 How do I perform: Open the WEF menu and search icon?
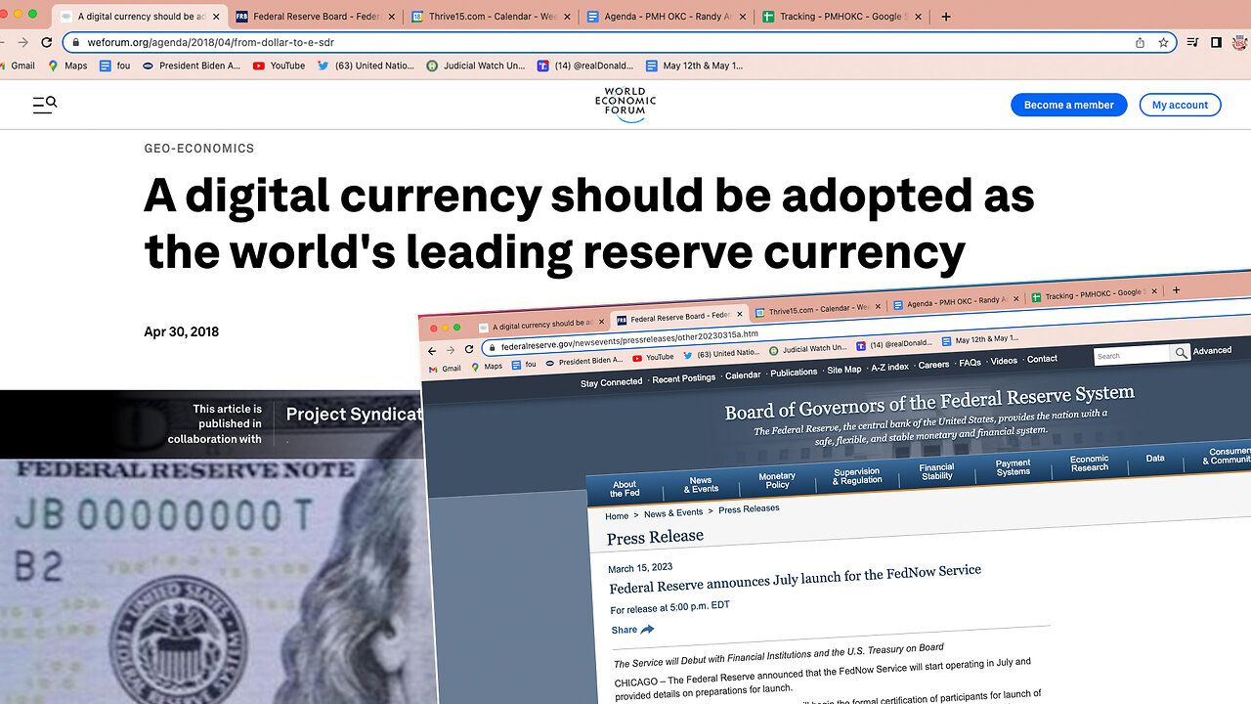click(44, 105)
